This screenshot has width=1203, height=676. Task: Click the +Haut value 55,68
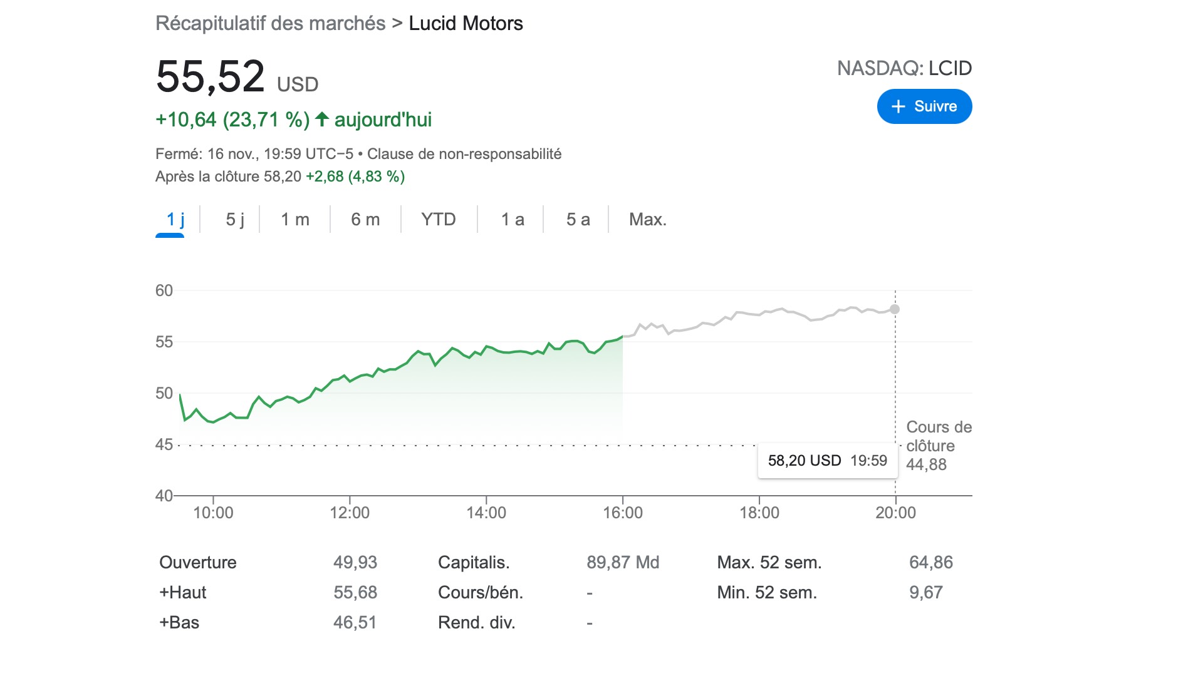355,592
